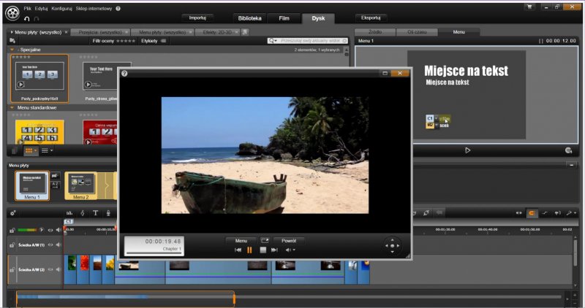
Task: Switch to the Film tab
Action: 283,18
